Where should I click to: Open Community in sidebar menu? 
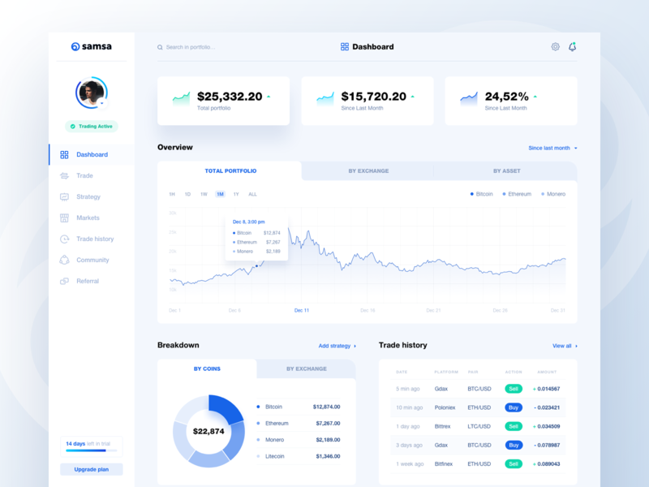92,260
